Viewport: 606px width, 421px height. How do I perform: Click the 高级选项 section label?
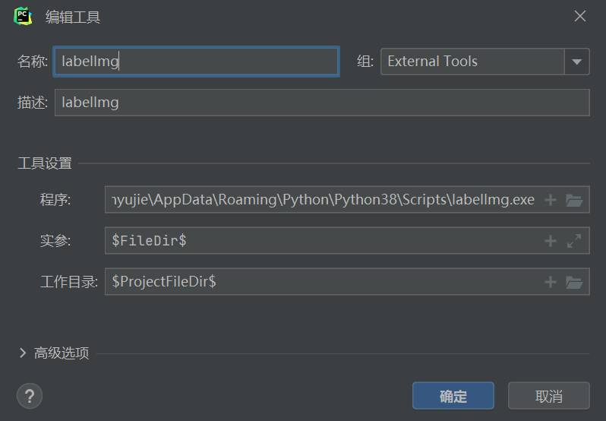(x=62, y=353)
